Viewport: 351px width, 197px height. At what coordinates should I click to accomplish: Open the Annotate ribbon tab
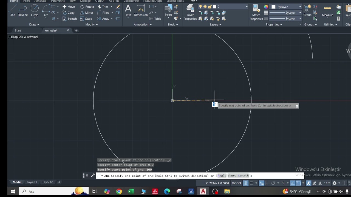(40, 1)
